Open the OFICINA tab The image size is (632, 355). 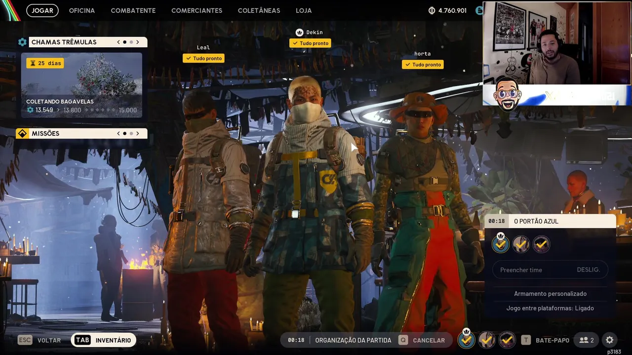(x=82, y=10)
